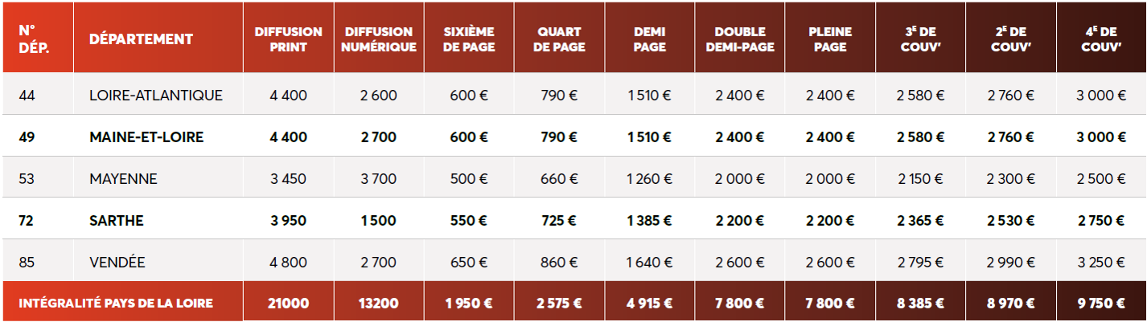The width and height of the screenshot is (1147, 322).
Task: Click the LOIRE-ATLANTIQUE row label
Action: [x=156, y=96]
